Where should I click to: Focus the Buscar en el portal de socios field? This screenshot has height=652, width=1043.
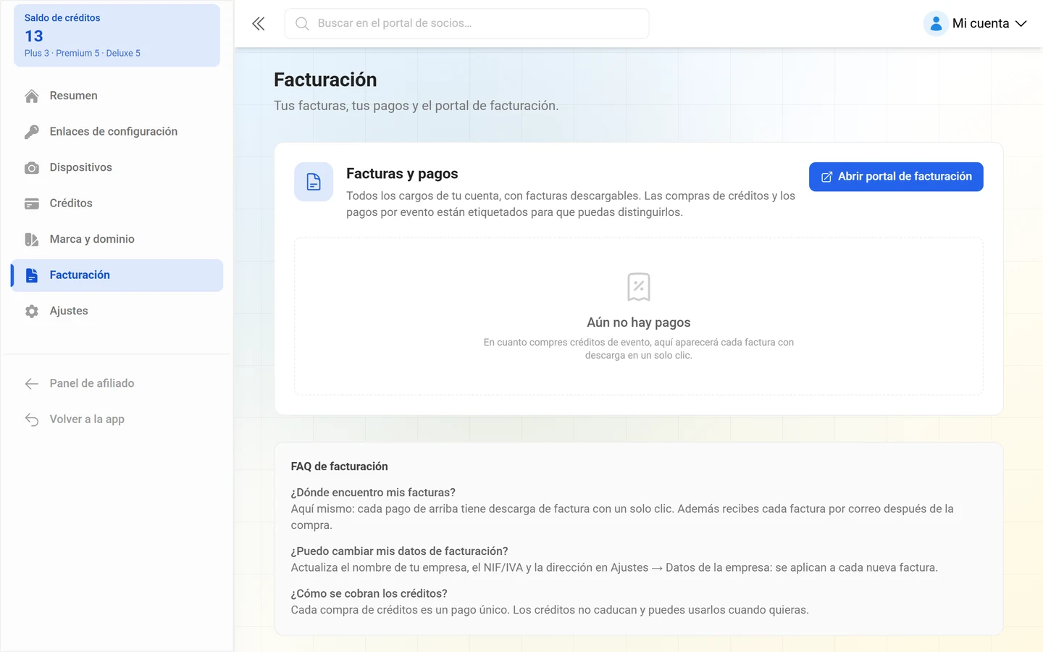click(x=466, y=24)
